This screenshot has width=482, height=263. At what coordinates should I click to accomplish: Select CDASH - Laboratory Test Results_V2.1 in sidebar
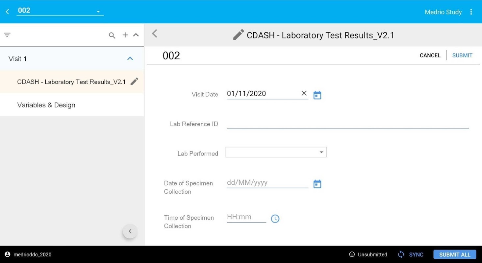click(71, 82)
